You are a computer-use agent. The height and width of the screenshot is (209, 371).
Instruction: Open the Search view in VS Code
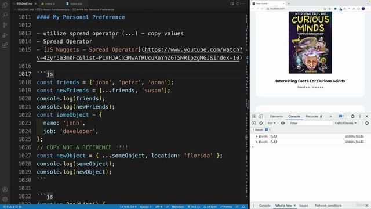coord(5,15)
